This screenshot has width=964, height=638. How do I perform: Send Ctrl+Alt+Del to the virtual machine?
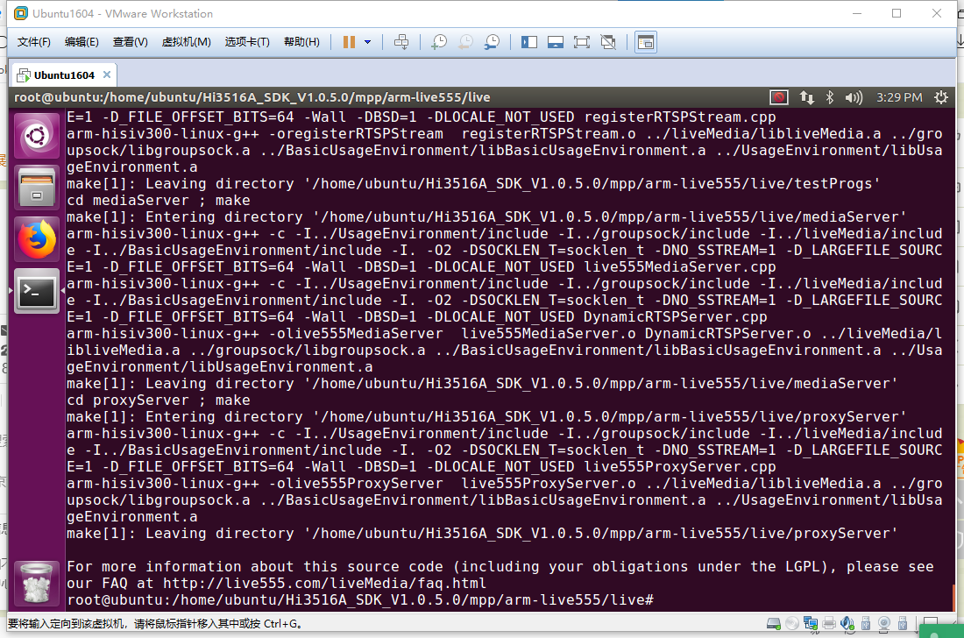[x=402, y=41]
